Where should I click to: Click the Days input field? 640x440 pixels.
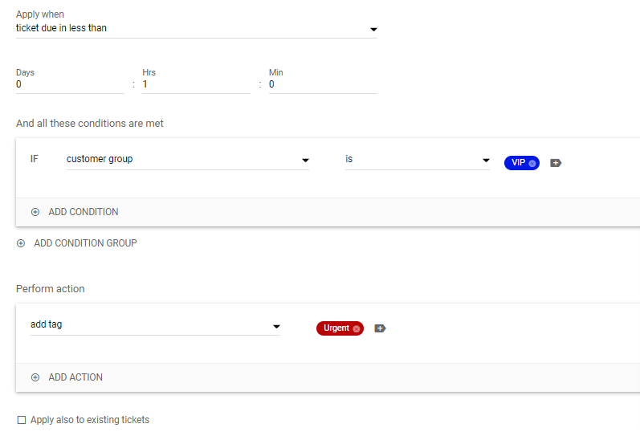[70, 84]
